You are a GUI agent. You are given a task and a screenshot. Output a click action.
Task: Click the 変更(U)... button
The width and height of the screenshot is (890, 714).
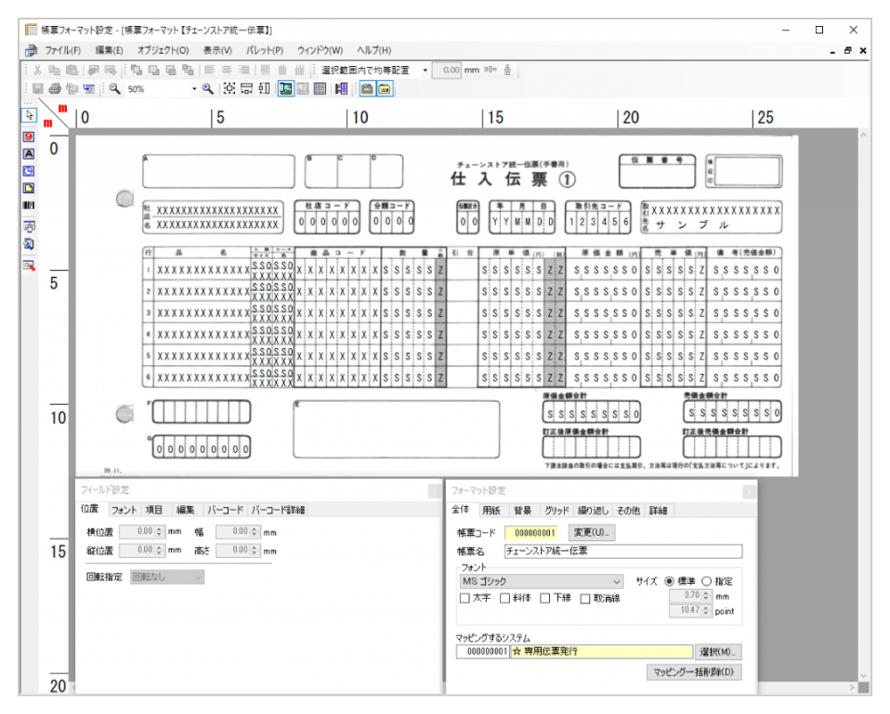tap(591, 533)
